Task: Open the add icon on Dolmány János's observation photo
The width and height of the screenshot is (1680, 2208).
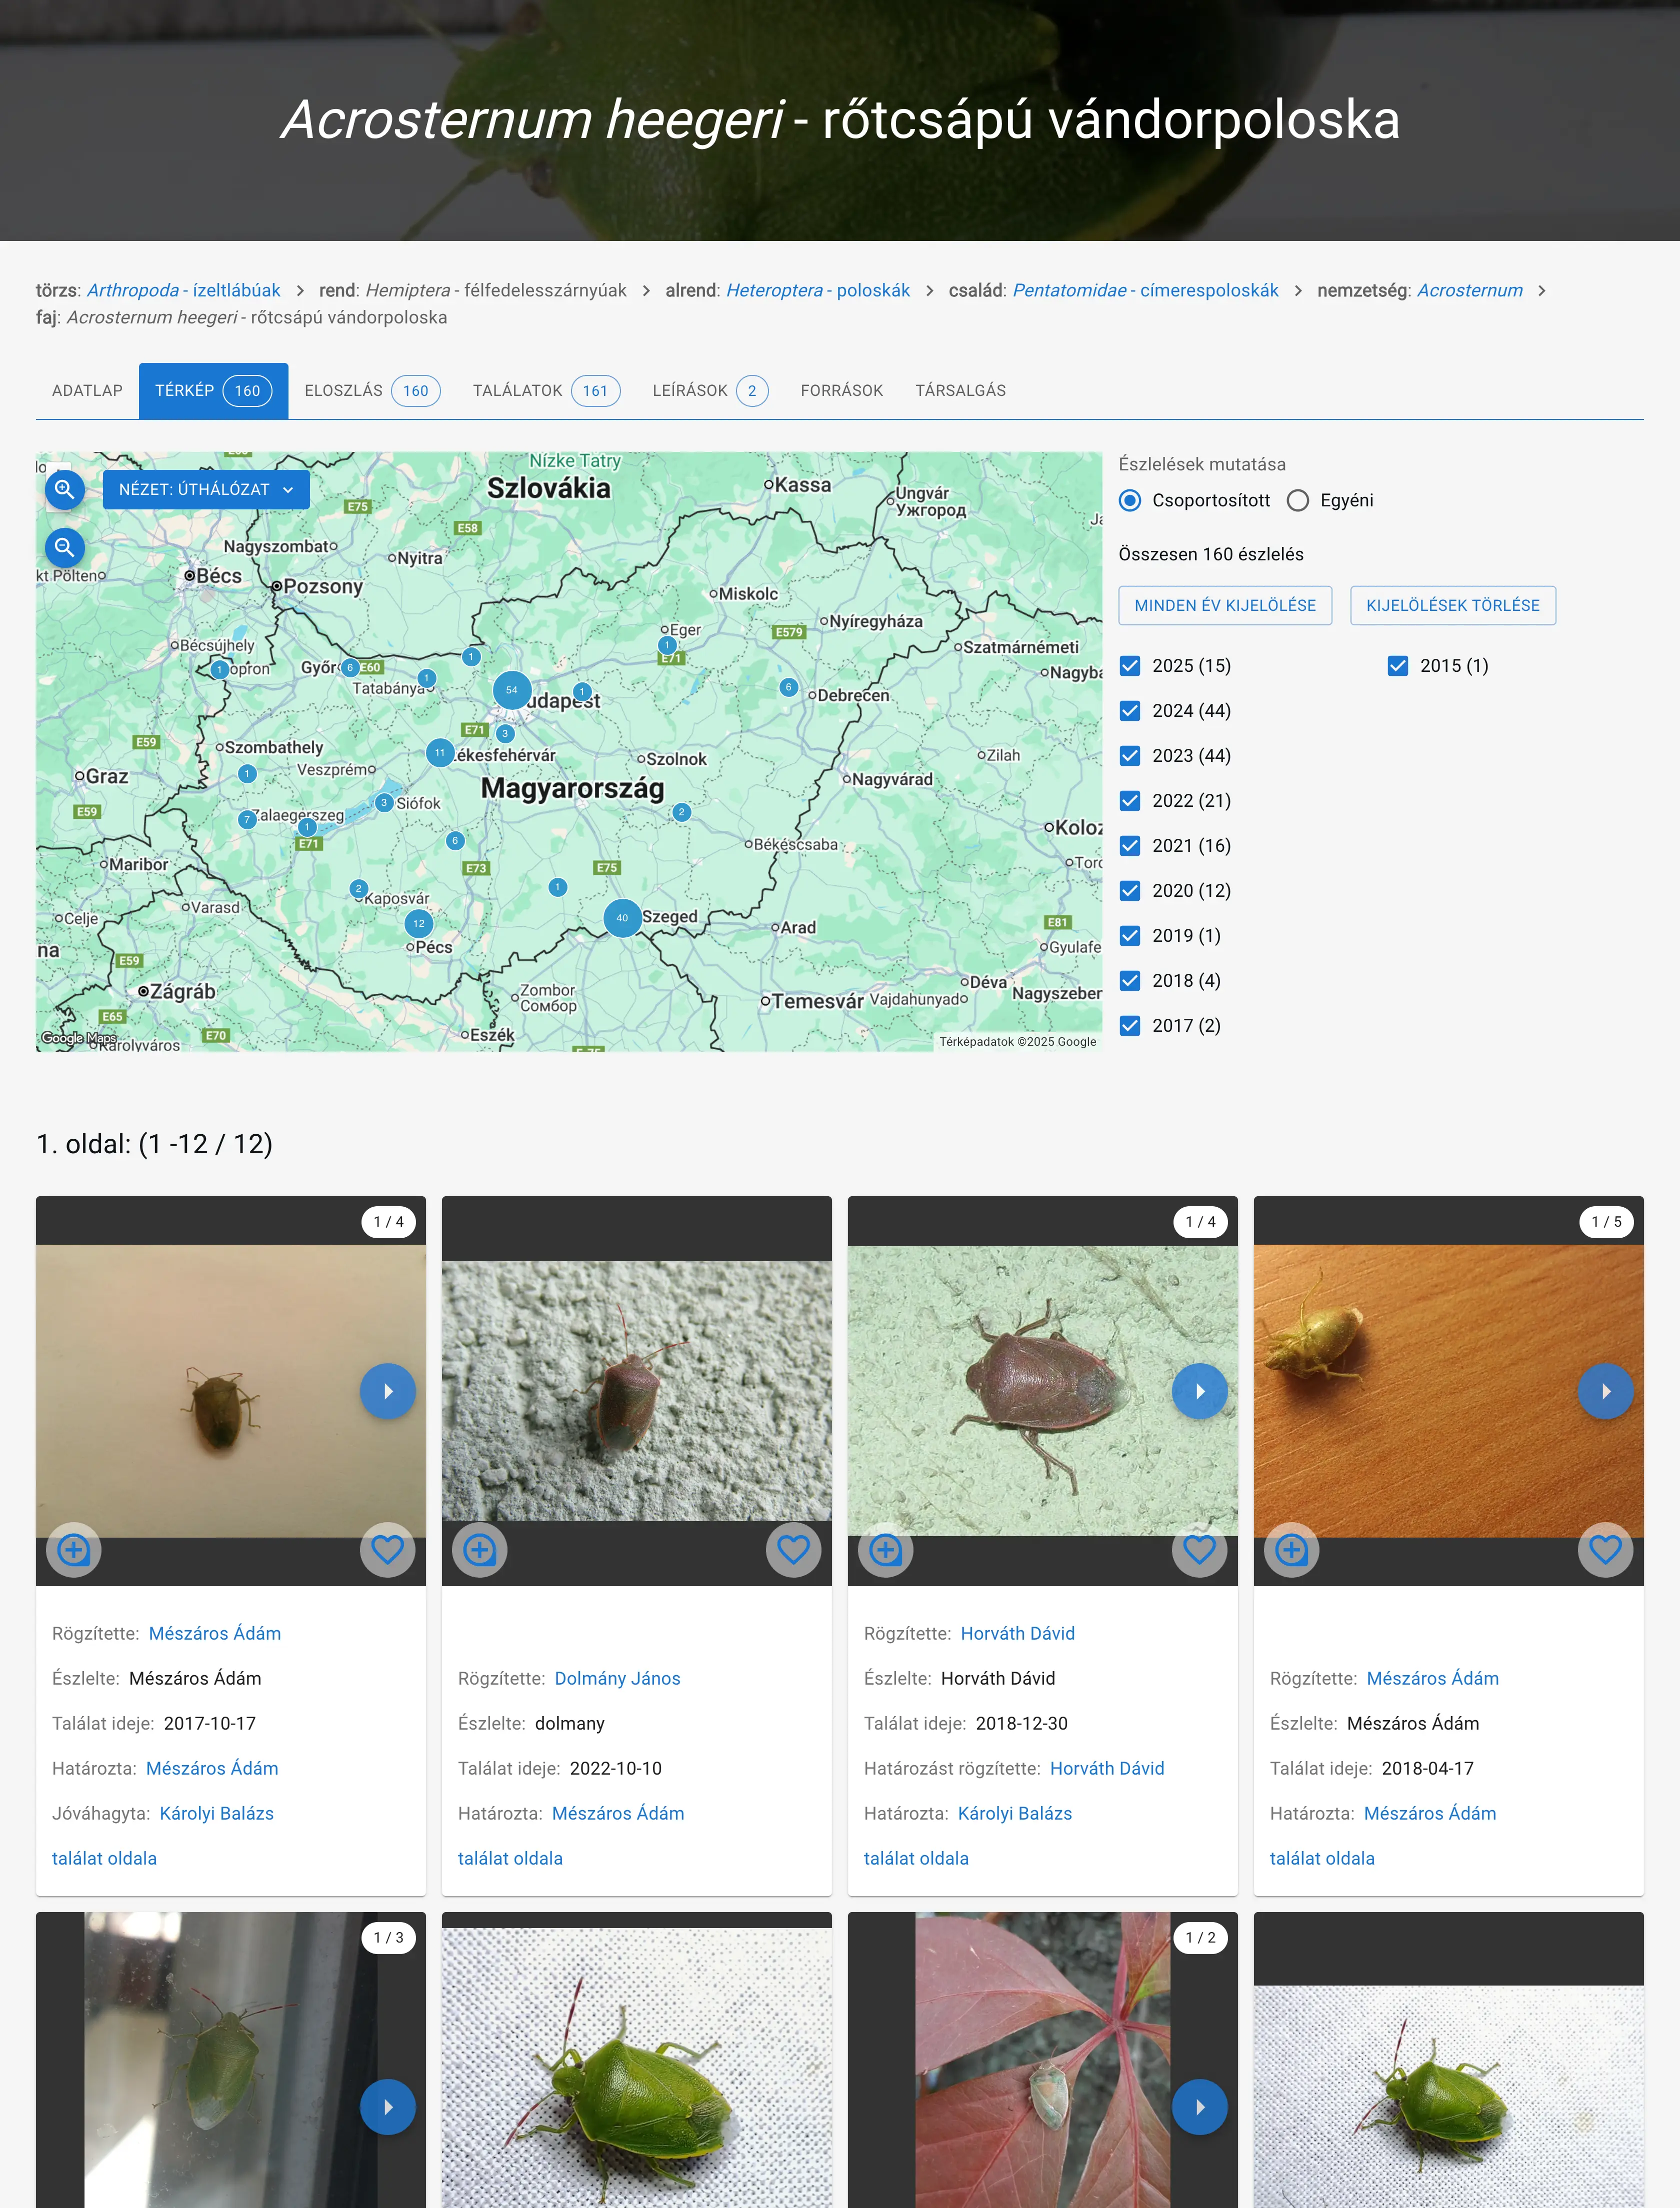Action: 480,1550
